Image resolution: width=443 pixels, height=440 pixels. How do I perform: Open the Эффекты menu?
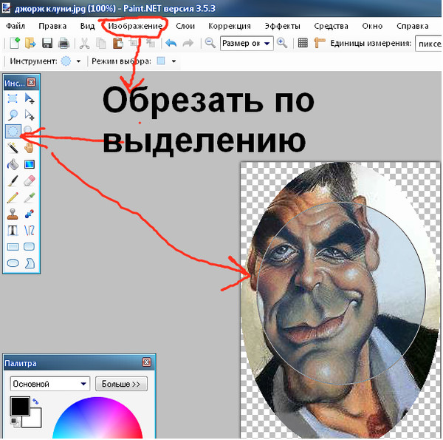tap(282, 26)
